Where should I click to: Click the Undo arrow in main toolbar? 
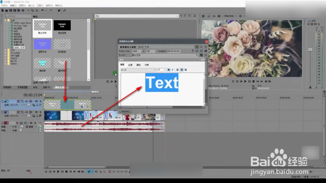[43, 10]
